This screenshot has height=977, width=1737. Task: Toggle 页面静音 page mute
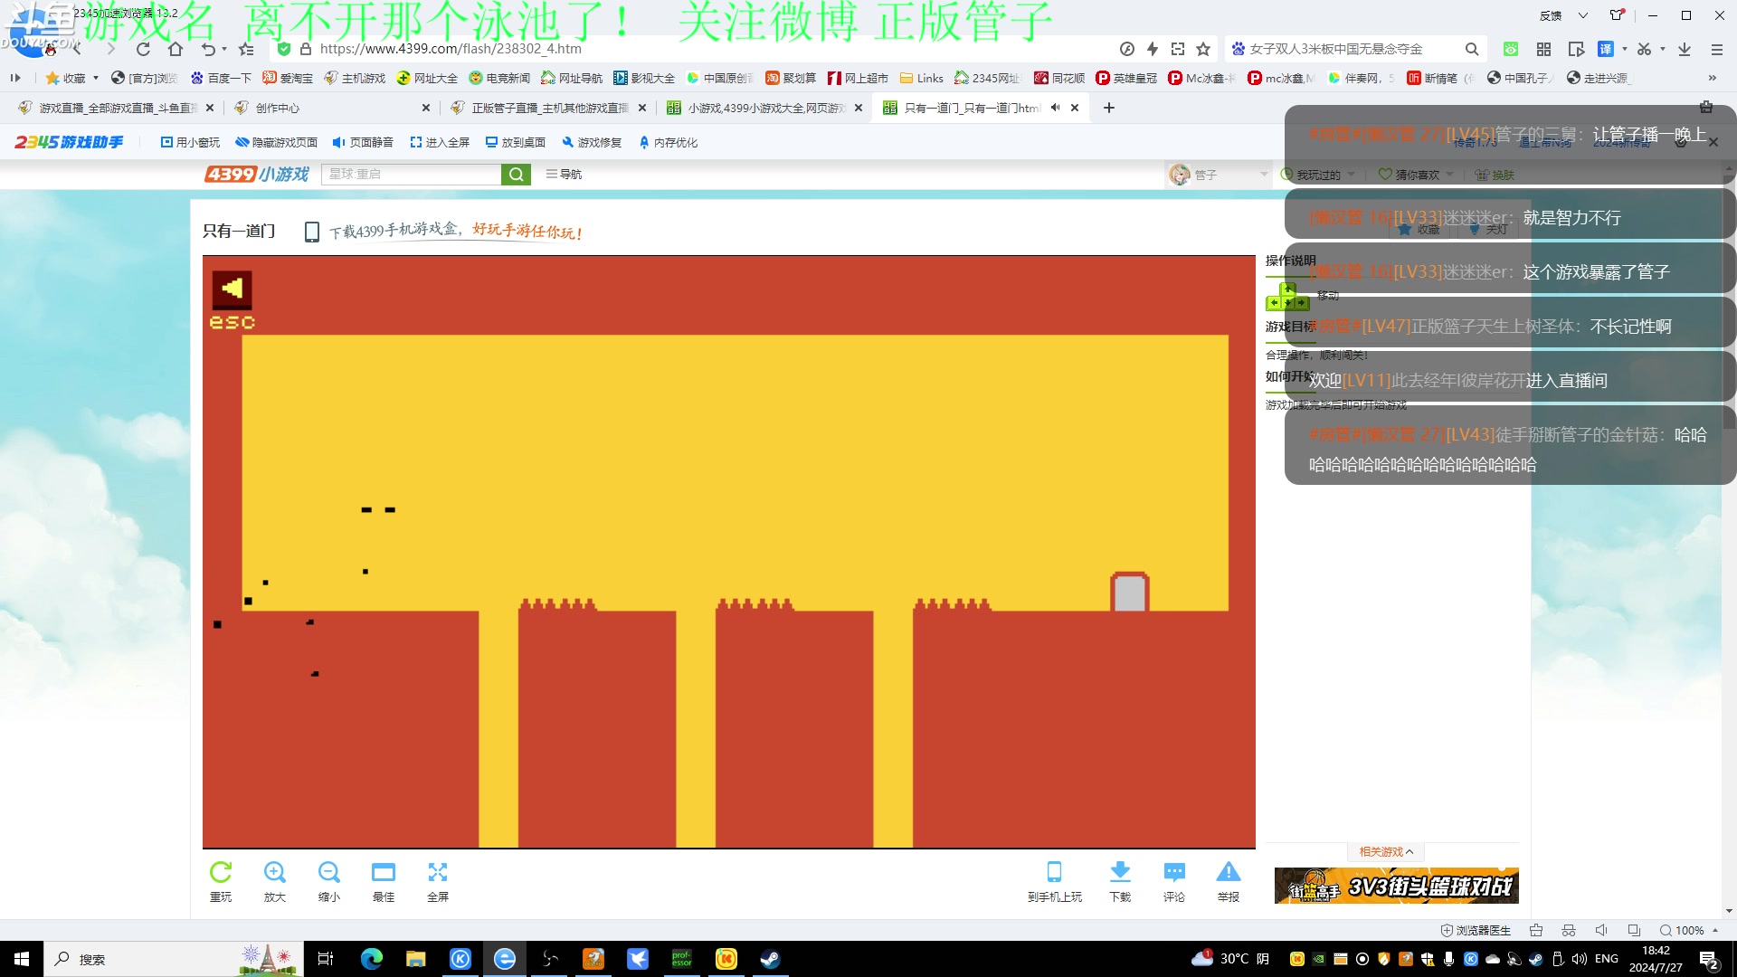click(363, 142)
